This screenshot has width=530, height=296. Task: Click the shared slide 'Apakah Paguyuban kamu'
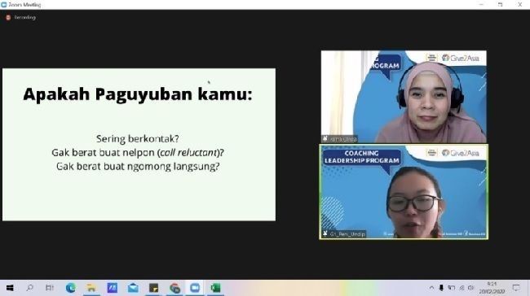point(139,145)
